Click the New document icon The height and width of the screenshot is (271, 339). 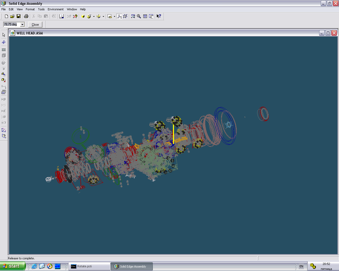tap(6, 16)
